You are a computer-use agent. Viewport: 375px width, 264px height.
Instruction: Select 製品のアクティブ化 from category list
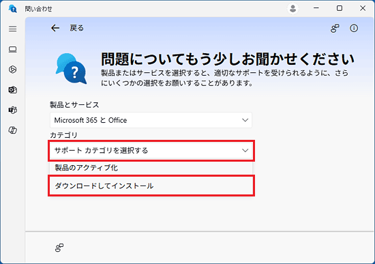point(151,168)
